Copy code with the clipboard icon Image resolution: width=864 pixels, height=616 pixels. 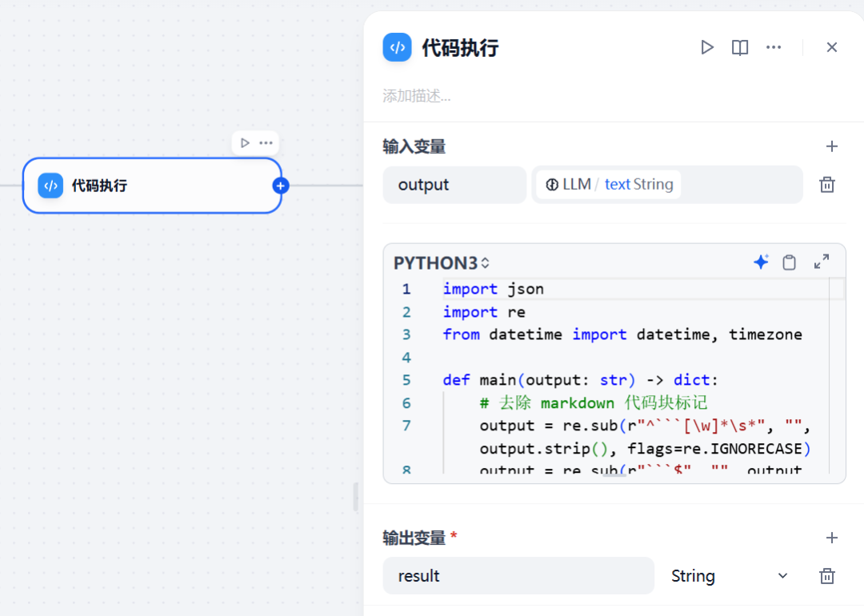click(x=789, y=262)
